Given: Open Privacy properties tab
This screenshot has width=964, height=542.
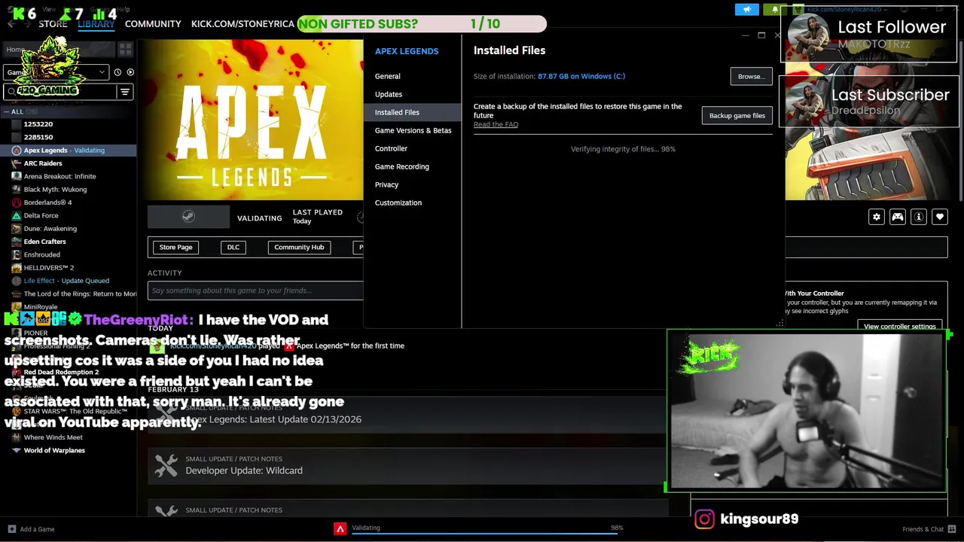Looking at the screenshot, I should click(386, 184).
